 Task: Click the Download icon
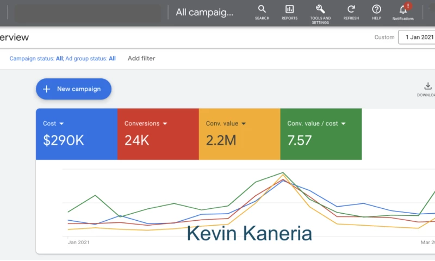pyautogui.click(x=428, y=86)
